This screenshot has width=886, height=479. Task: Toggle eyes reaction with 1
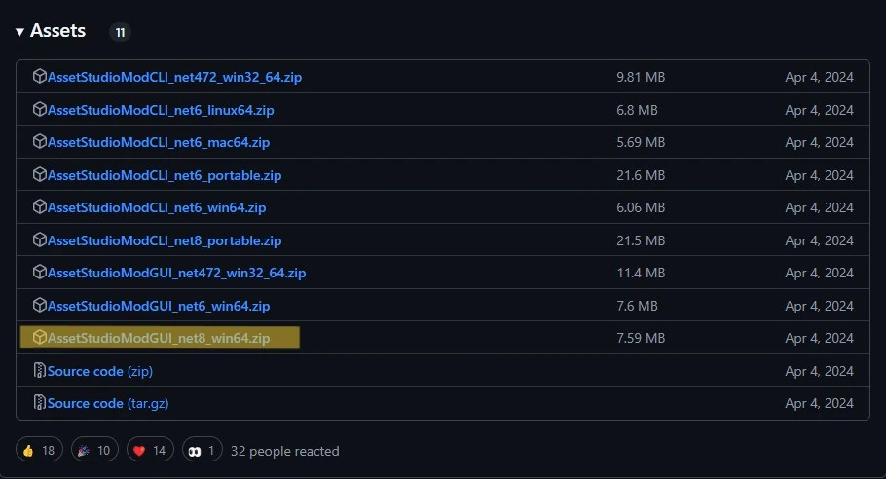pyautogui.click(x=203, y=450)
